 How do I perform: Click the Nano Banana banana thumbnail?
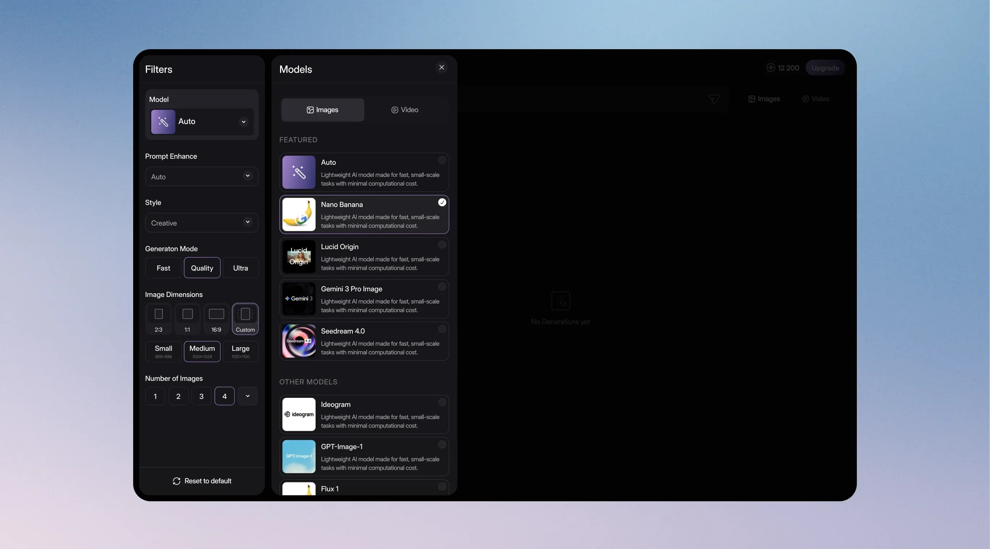tap(299, 214)
